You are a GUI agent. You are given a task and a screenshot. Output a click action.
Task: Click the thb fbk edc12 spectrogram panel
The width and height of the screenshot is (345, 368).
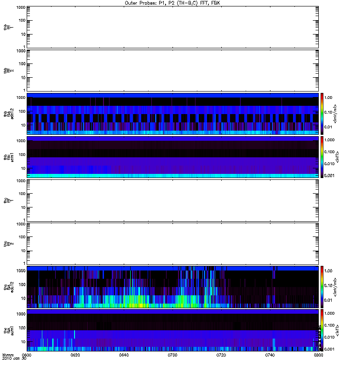click(x=172, y=114)
